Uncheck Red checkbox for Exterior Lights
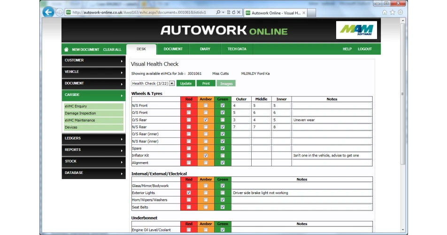This screenshot has width=447, height=235. point(188,193)
